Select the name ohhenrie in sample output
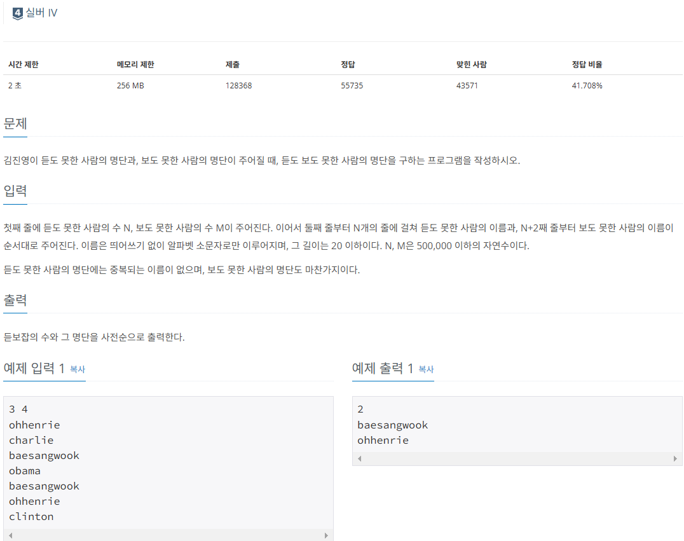 pyautogui.click(x=385, y=440)
